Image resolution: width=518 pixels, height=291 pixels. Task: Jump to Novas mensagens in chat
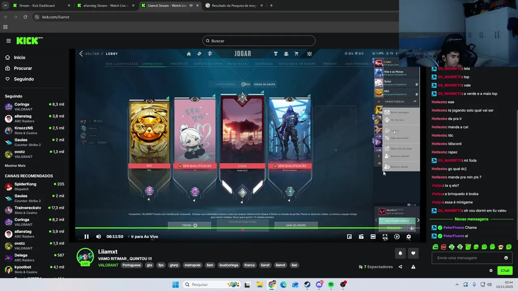coord(471,219)
